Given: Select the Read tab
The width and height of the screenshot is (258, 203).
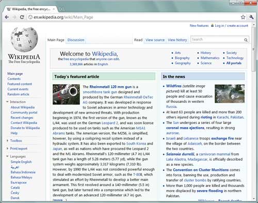Looking at the screenshot, I should 138,40.
